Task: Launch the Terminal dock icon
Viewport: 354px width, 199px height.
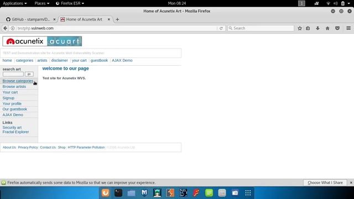Action: click(x=118, y=193)
